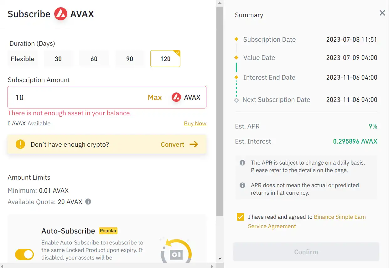Click the AVAX coin icon inside the amount field
The image size is (389, 268).
point(176,97)
